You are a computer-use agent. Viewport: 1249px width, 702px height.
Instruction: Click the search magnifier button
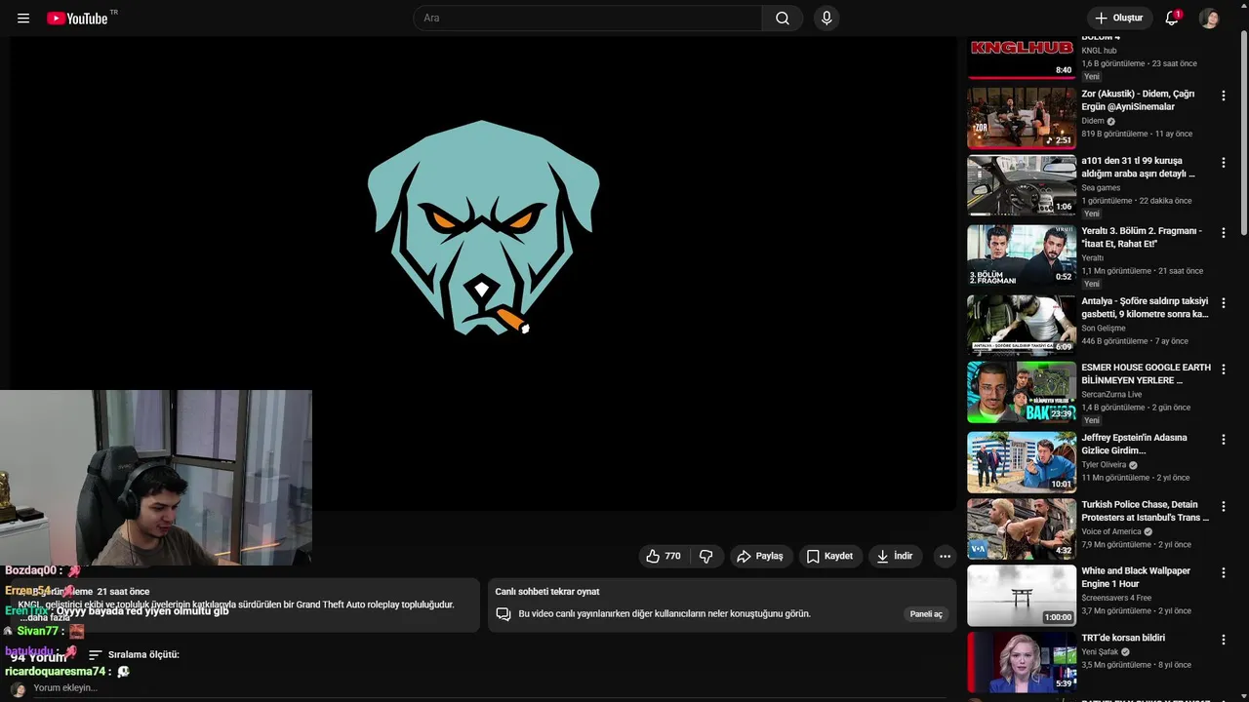pyautogui.click(x=783, y=19)
